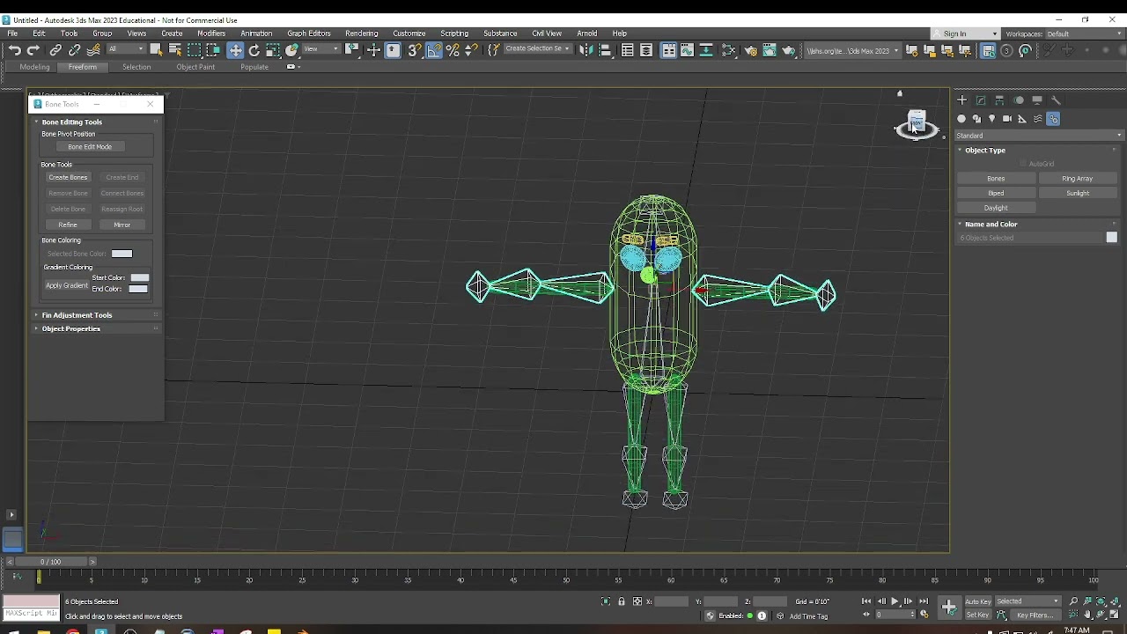This screenshot has width=1127, height=634.
Task: Click the Mirror tool in main toolbar
Action: click(586, 50)
